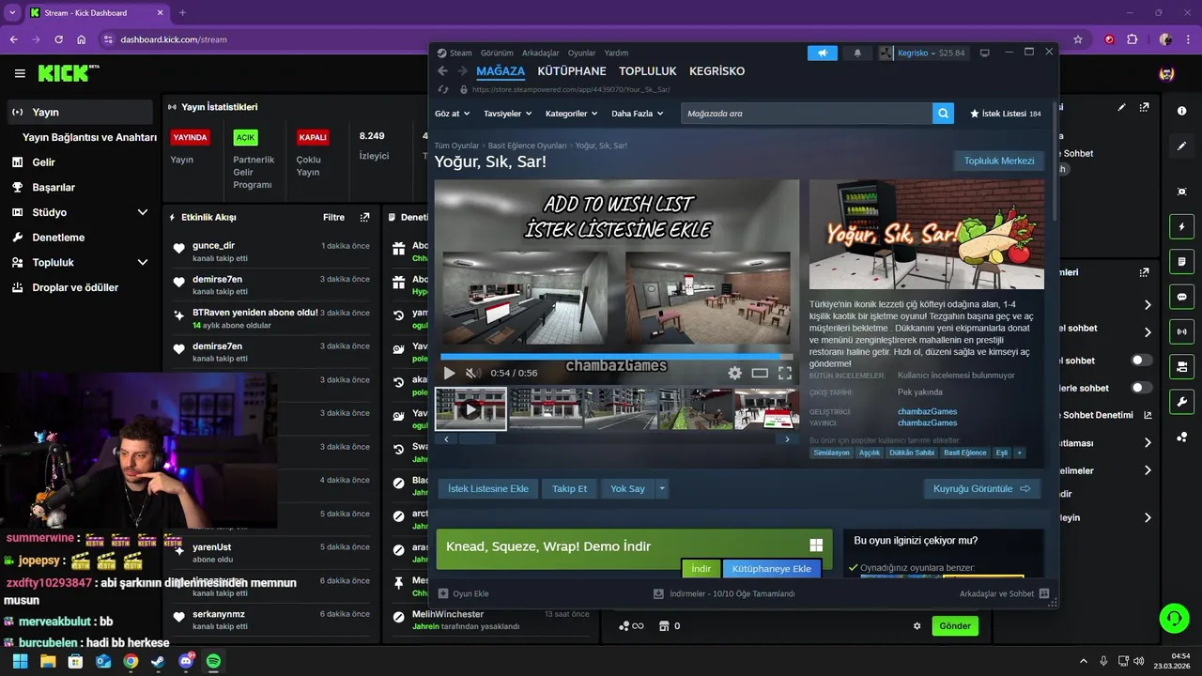Click the chat bubble icon in Kick sidebar

pyautogui.click(x=1181, y=297)
